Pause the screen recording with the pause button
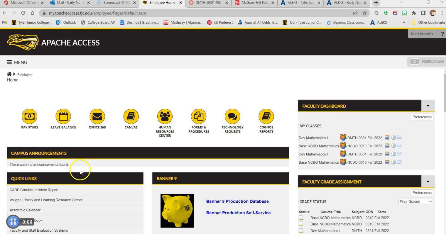The width and height of the screenshot is (446, 234). (x=13, y=222)
